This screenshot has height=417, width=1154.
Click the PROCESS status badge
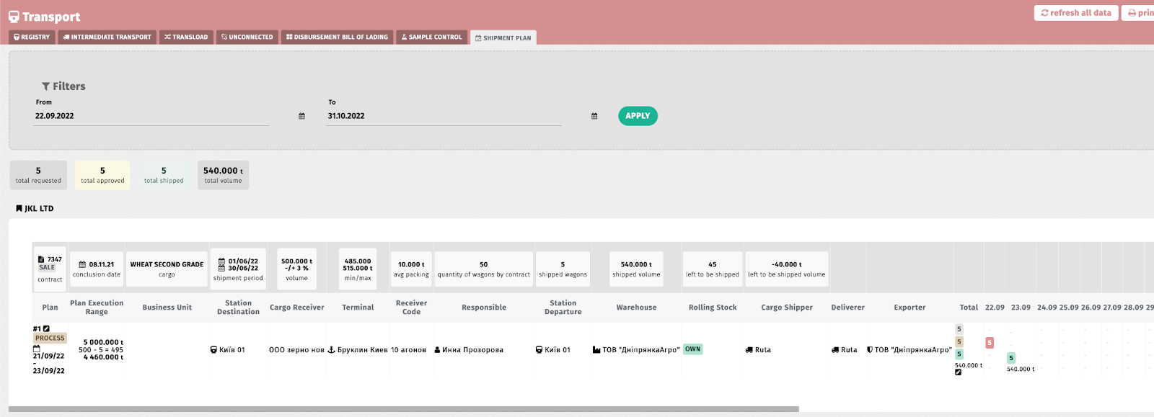[x=50, y=338]
